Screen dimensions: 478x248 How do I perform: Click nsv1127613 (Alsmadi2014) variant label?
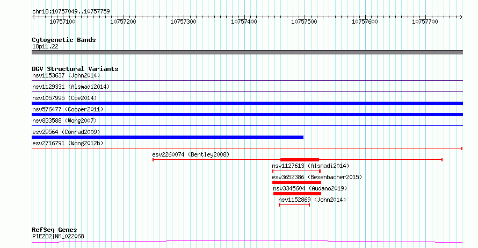(310, 166)
